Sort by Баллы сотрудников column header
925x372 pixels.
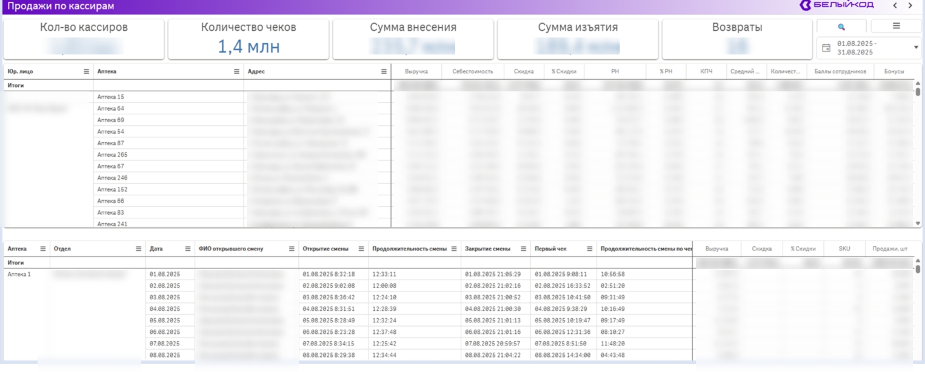pos(840,71)
